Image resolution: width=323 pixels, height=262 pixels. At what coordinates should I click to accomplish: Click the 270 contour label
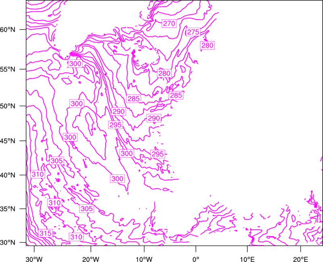(169, 23)
